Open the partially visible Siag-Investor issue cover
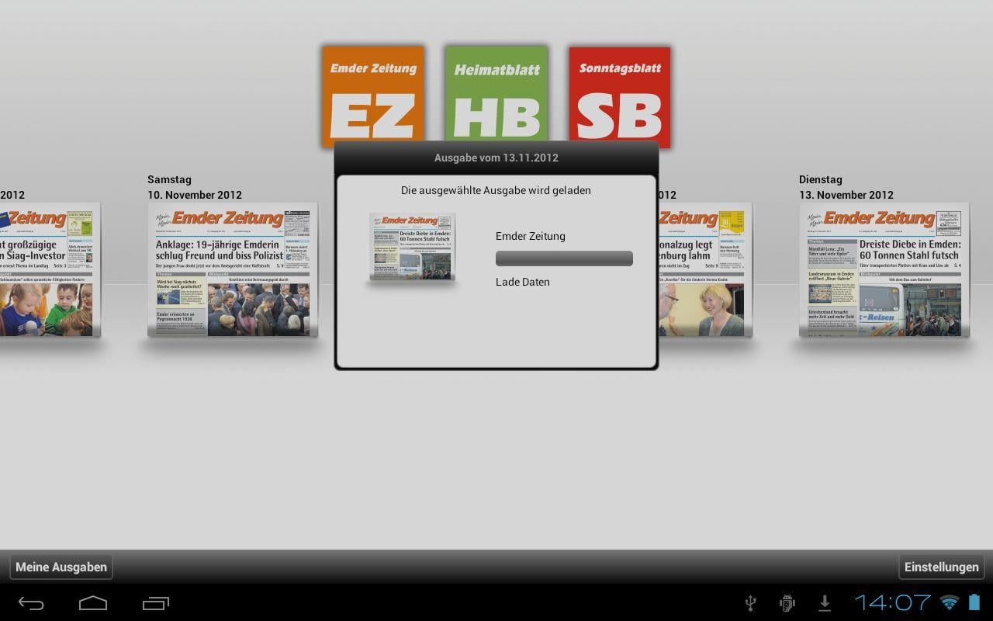 pos(50,269)
